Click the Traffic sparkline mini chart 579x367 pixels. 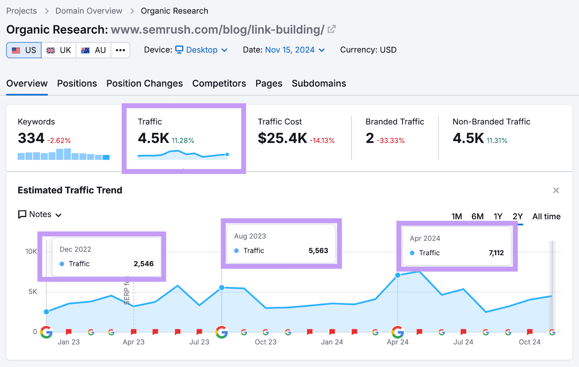(183, 155)
